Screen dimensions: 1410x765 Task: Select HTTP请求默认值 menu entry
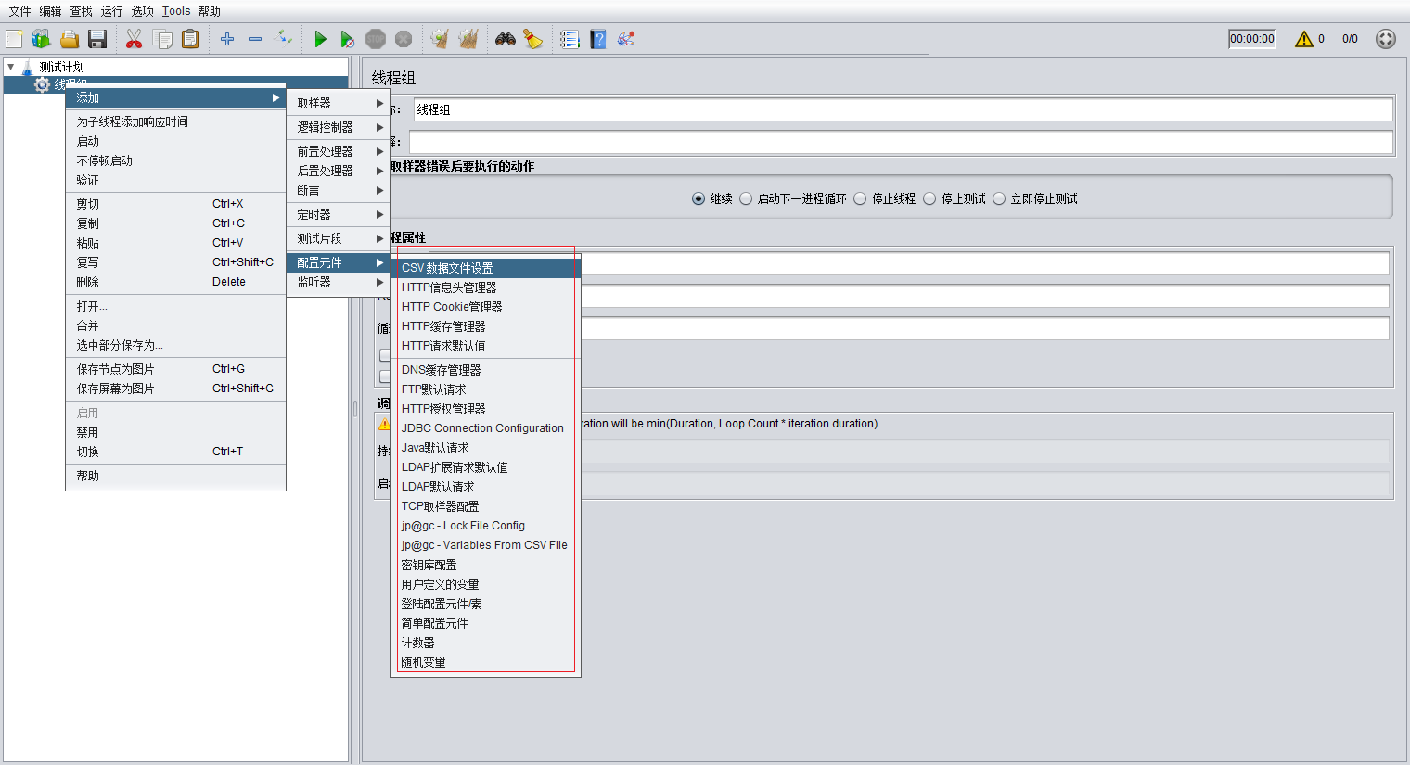coord(485,346)
